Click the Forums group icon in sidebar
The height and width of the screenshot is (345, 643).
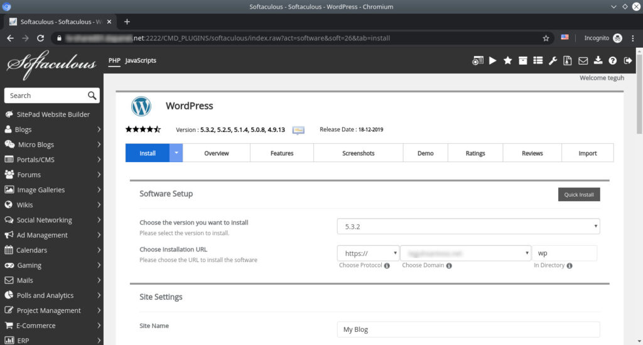[x=9, y=174]
